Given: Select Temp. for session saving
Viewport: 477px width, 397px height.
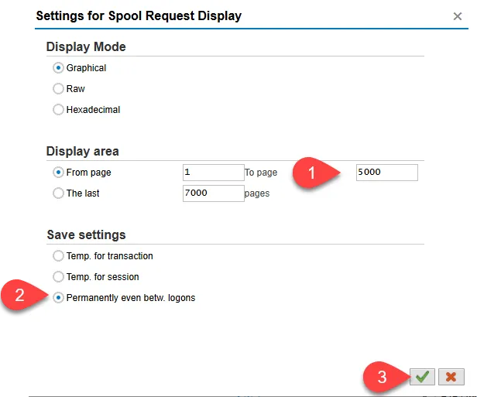Looking at the screenshot, I should click(x=58, y=277).
